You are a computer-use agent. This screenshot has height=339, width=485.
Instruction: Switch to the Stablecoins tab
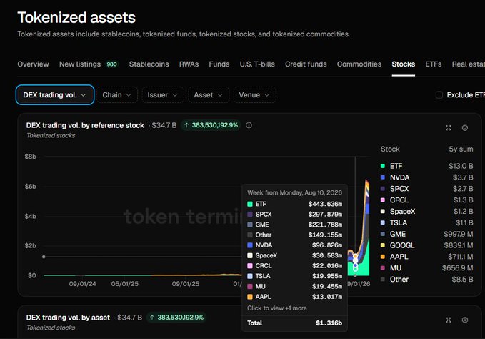pos(149,64)
